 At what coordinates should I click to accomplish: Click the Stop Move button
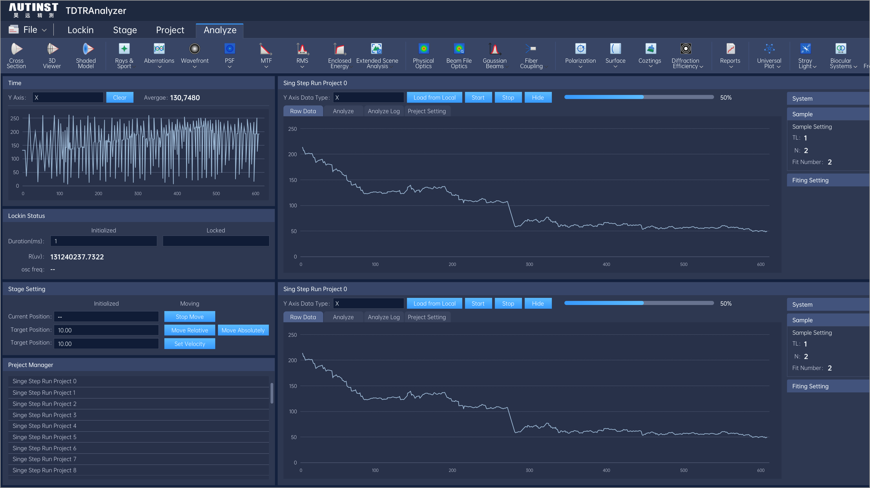click(x=189, y=316)
